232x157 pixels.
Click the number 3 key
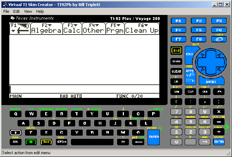coord(205,132)
